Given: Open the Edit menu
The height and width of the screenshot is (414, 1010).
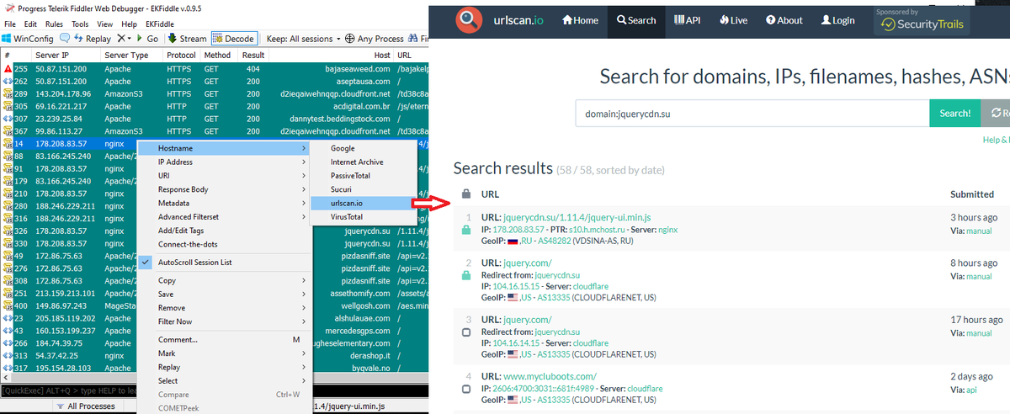Looking at the screenshot, I should 32,24.
